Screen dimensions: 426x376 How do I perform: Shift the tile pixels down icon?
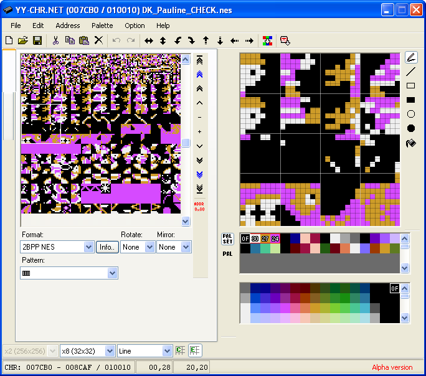click(x=220, y=41)
